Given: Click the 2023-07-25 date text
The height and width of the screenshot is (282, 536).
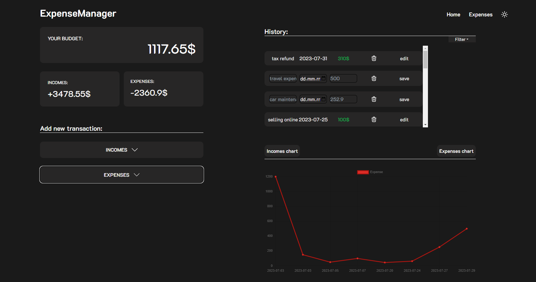Looking at the screenshot, I should tap(313, 120).
